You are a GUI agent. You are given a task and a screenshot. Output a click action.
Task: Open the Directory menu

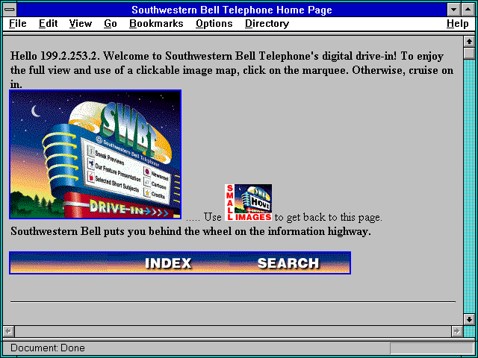coord(267,24)
